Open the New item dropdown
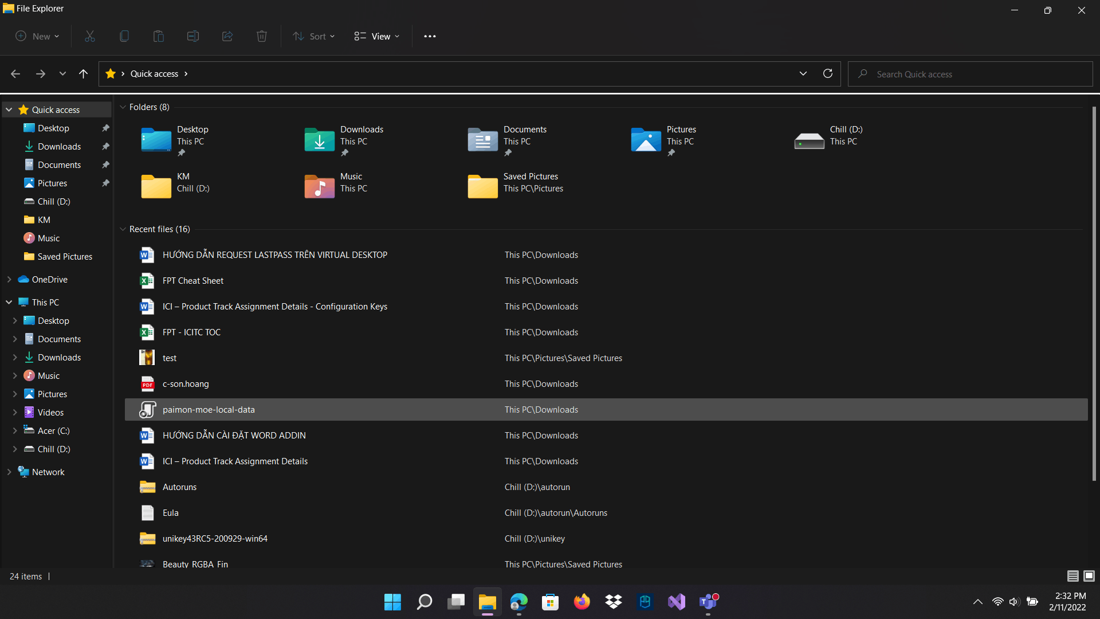Screen dimensions: 1100x619 click(37, 36)
